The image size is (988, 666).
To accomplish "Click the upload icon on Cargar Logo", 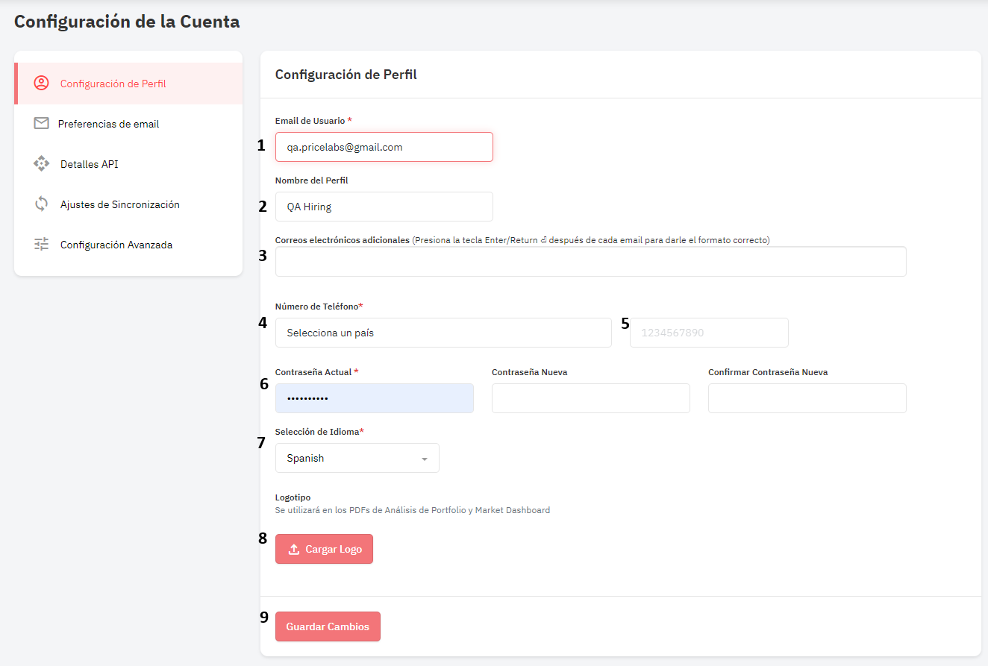I will pyautogui.click(x=294, y=549).
